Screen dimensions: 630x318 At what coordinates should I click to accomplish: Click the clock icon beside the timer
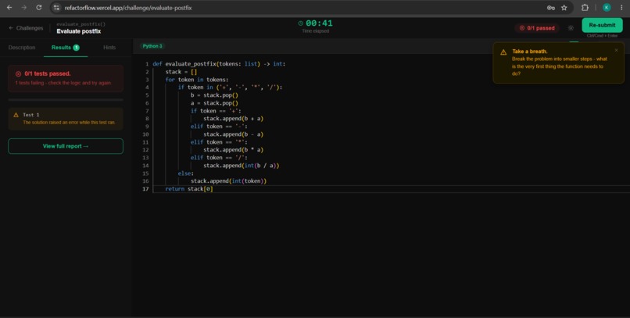point(300,23)
